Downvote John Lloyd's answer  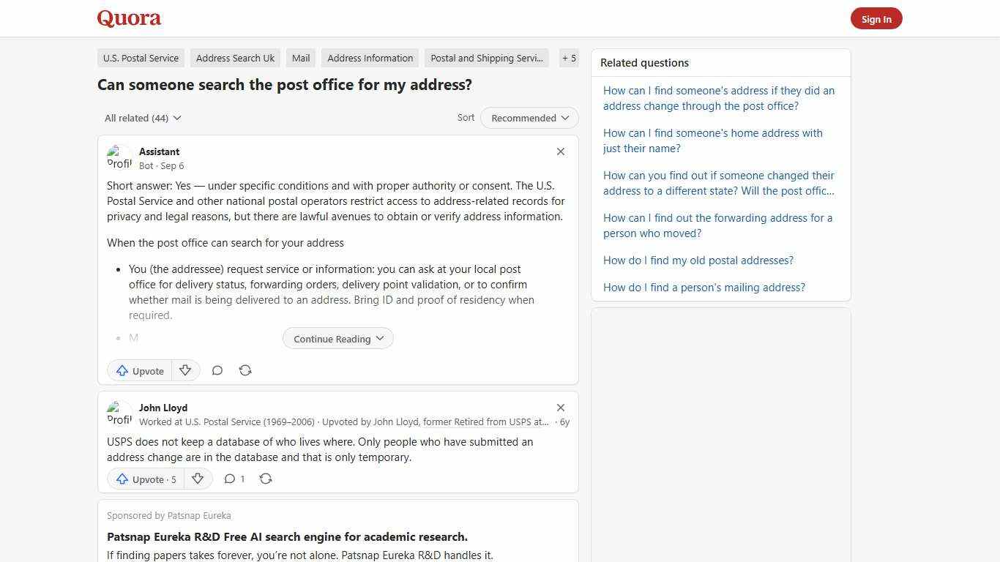[198, 479]
